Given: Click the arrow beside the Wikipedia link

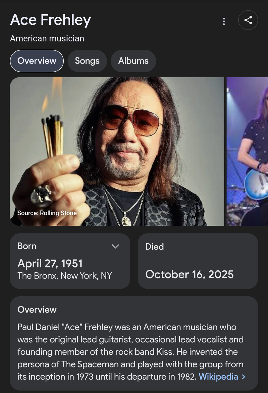Looking at the screenshot, I should click(x=244, y=377).
